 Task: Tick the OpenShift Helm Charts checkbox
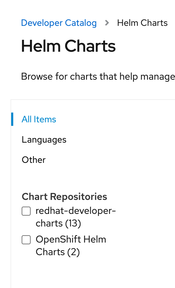pyautogui.click(x=26, y=240)
